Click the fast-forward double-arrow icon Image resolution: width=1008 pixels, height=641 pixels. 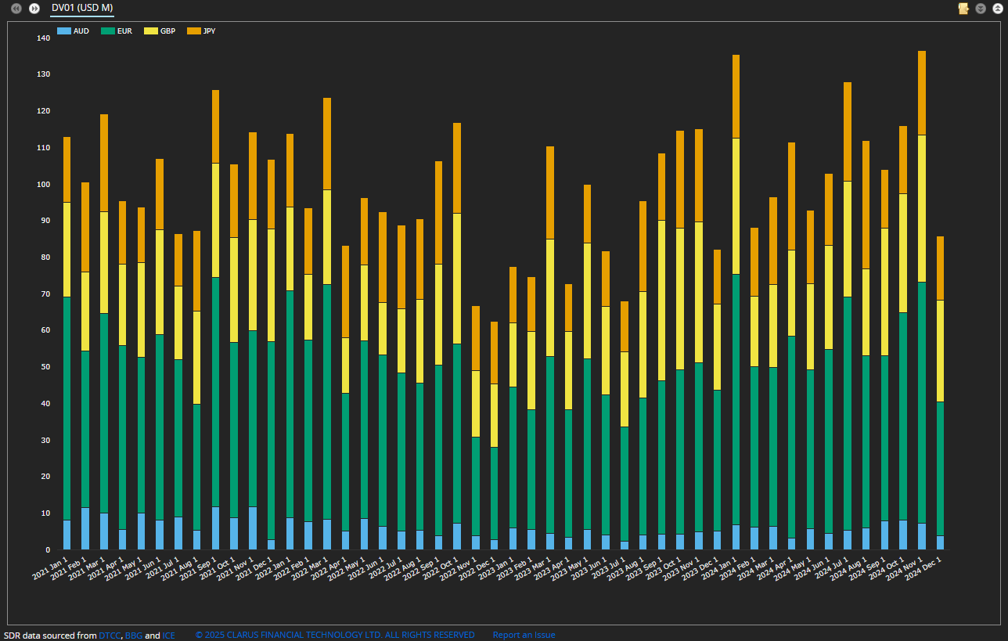[34, 8]
